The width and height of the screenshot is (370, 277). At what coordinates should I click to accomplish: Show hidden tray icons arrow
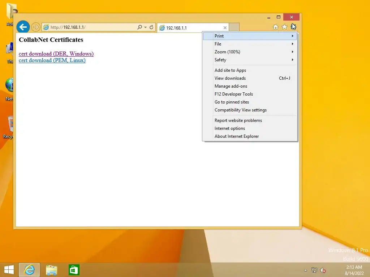306,270
